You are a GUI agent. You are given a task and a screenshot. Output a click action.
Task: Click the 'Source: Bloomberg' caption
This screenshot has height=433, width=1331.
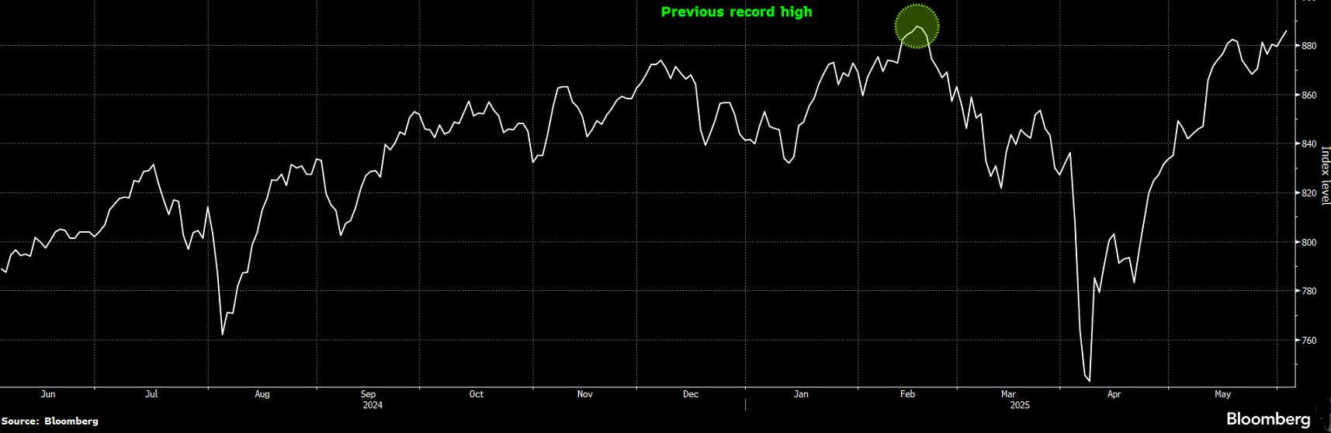50,421
